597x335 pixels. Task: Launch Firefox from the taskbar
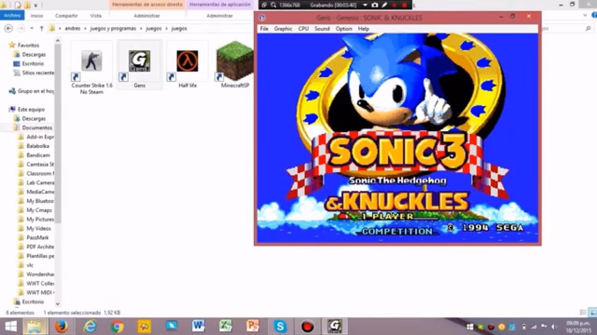point(61,327)
